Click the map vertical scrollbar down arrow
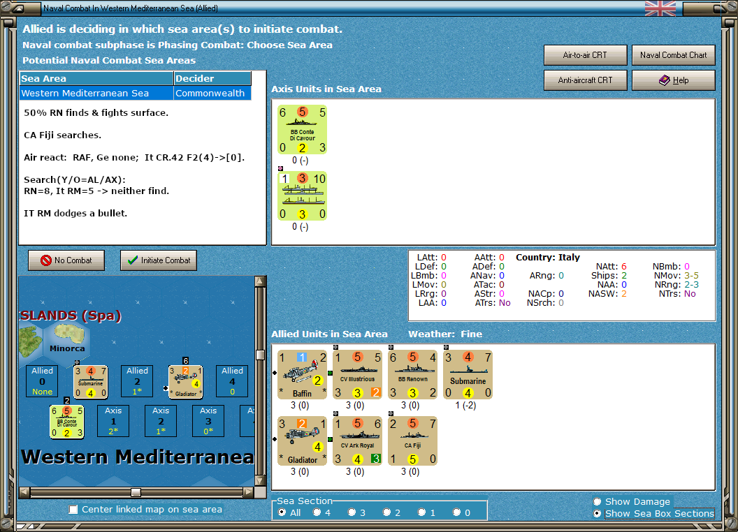 (260, 481)
